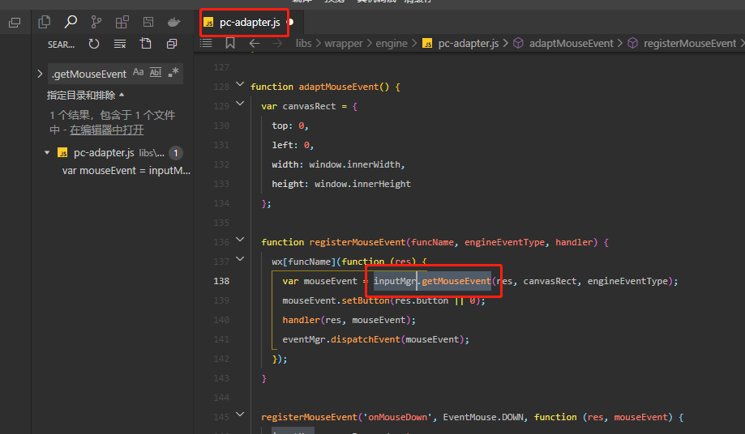Click the bookmark icon in editor toolbar

pyautogui.click(x=230, y=43)
